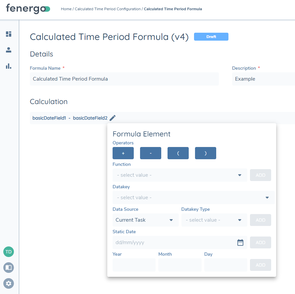295x294 pixels.
Task: Open the settings gear icon
Action: 9,283
